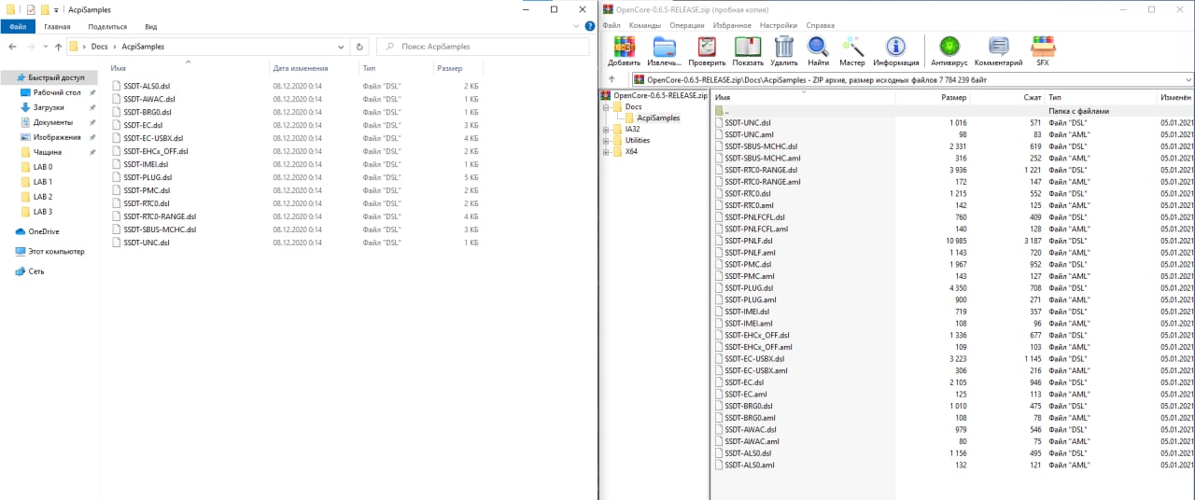The height and width of the screenshot is (500, 1195).
Task: Open LAB 2 folder in navigation pane
Action: [x=43, y=197]
